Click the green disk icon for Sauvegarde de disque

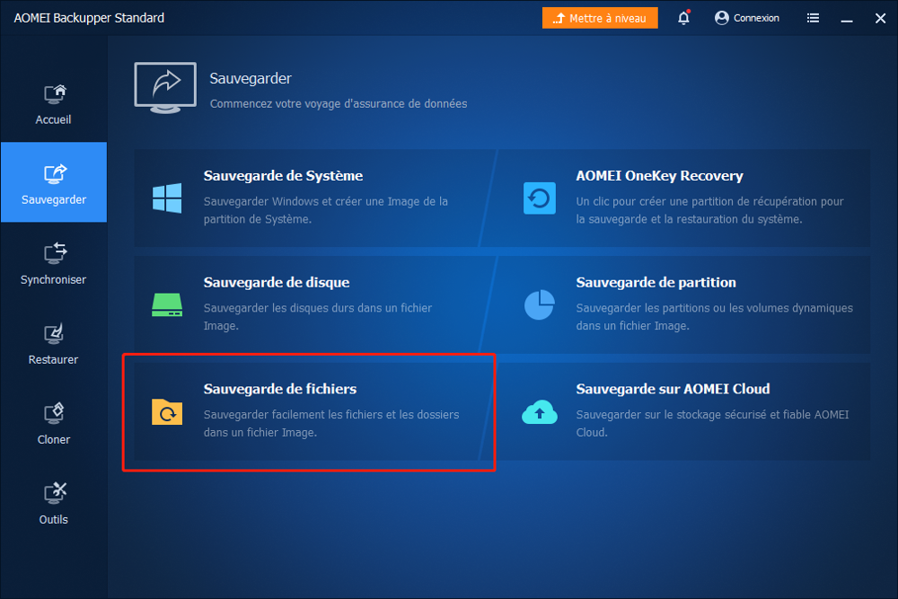(x=167, y=304)
